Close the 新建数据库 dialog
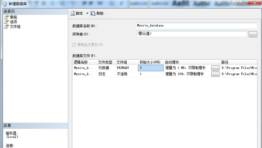Image resolution: width=262 pixels, height=148 pixels. click(254, 3)
